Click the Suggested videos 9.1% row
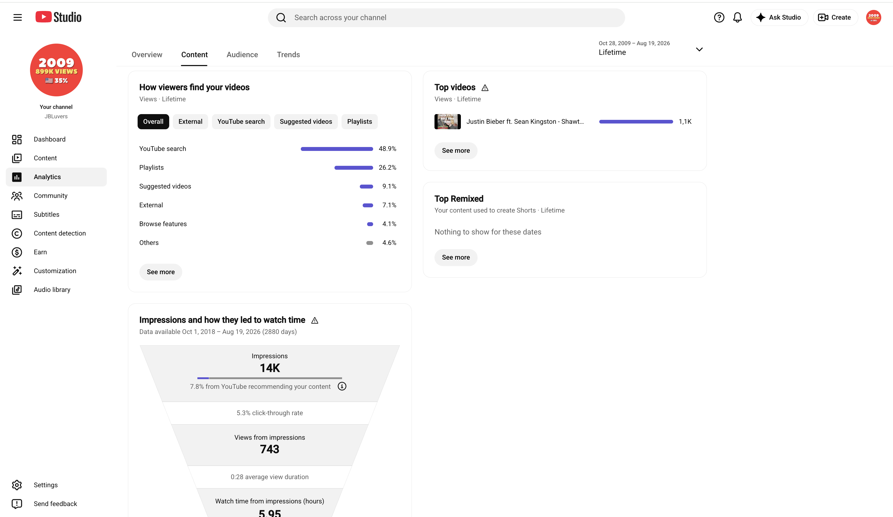893x517 pixels. click(x=268, y=186)
